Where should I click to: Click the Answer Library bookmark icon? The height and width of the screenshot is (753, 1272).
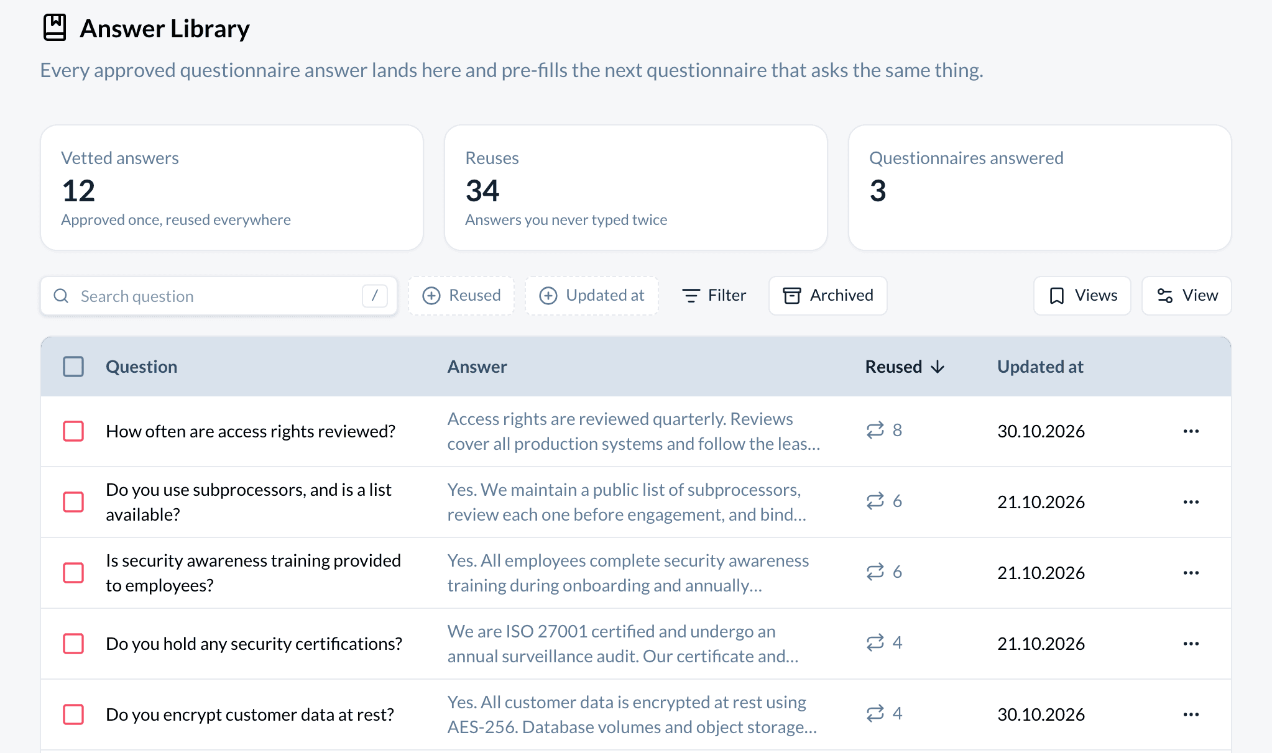point(55,28)
